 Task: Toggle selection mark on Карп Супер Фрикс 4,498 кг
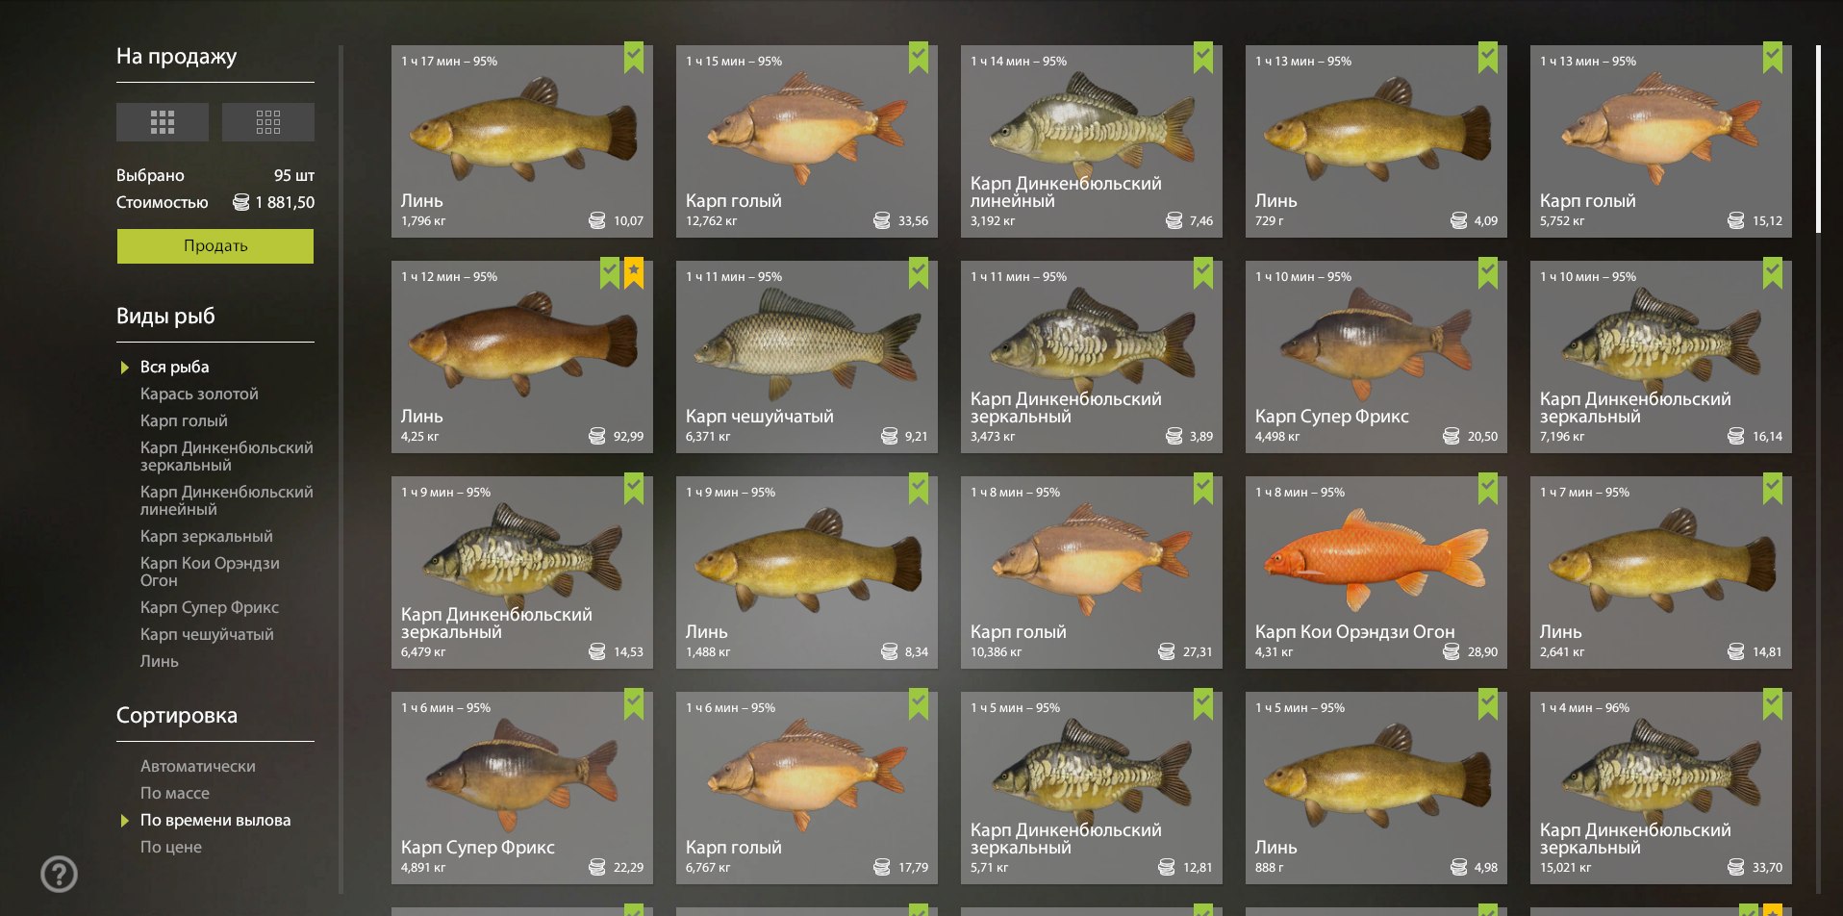coord(1488,273)
